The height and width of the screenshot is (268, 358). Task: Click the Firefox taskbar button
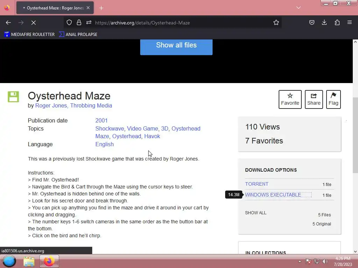pyautogui.click(x=49, y=261)
